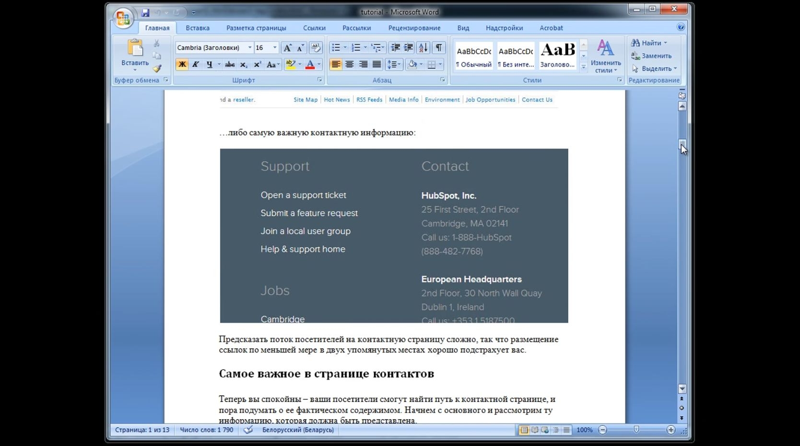800x446 pixels.
Task: Open the Вставка ribbon tab
Action: (x=198, y=28)
